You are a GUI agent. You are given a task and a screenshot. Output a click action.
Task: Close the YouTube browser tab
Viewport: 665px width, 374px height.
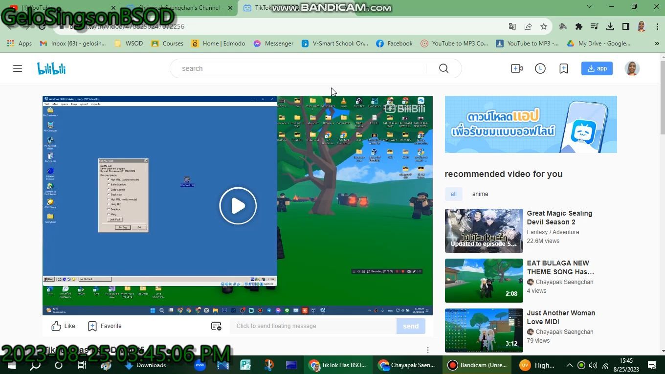click(113, 7)
